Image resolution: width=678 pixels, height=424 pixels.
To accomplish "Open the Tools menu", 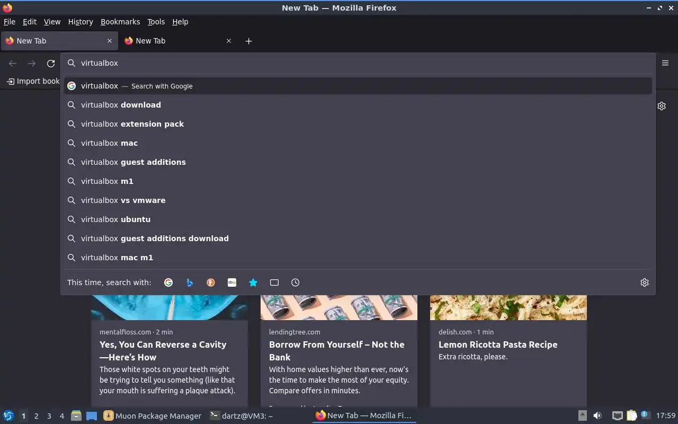I will coord(156,22).
